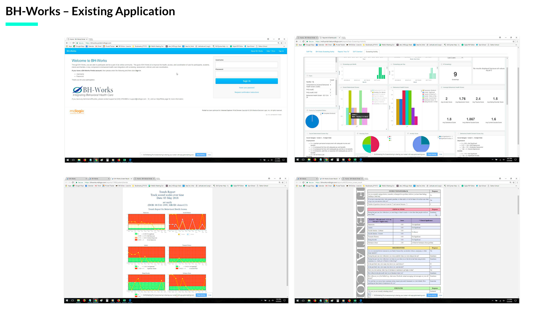Click the green Not significant swatch under the Depression chart
This screenshot has width=535, height=314.
point(136,234)
